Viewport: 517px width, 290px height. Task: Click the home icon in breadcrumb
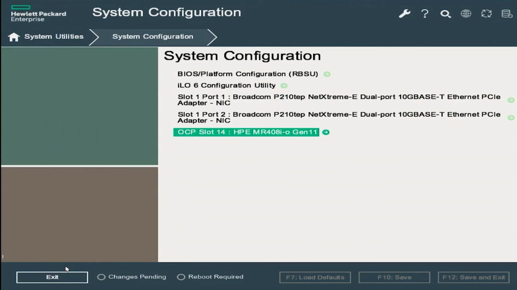[14, 37]
